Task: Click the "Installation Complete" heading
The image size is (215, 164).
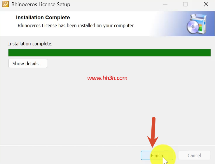Action: coord(43,18)
